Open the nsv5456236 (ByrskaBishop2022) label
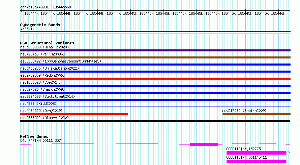Screen dimensions: 300x165 [50, 68]
